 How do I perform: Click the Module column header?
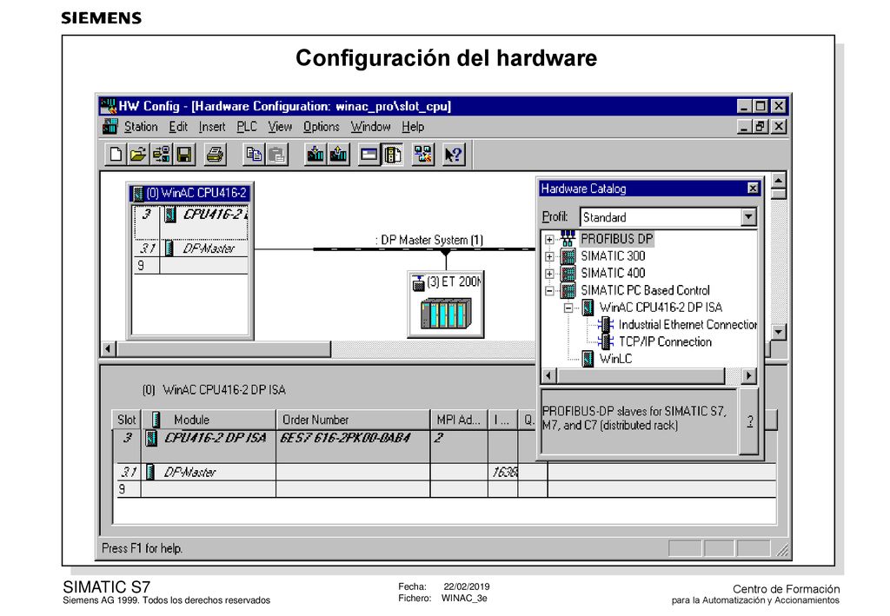209,420
